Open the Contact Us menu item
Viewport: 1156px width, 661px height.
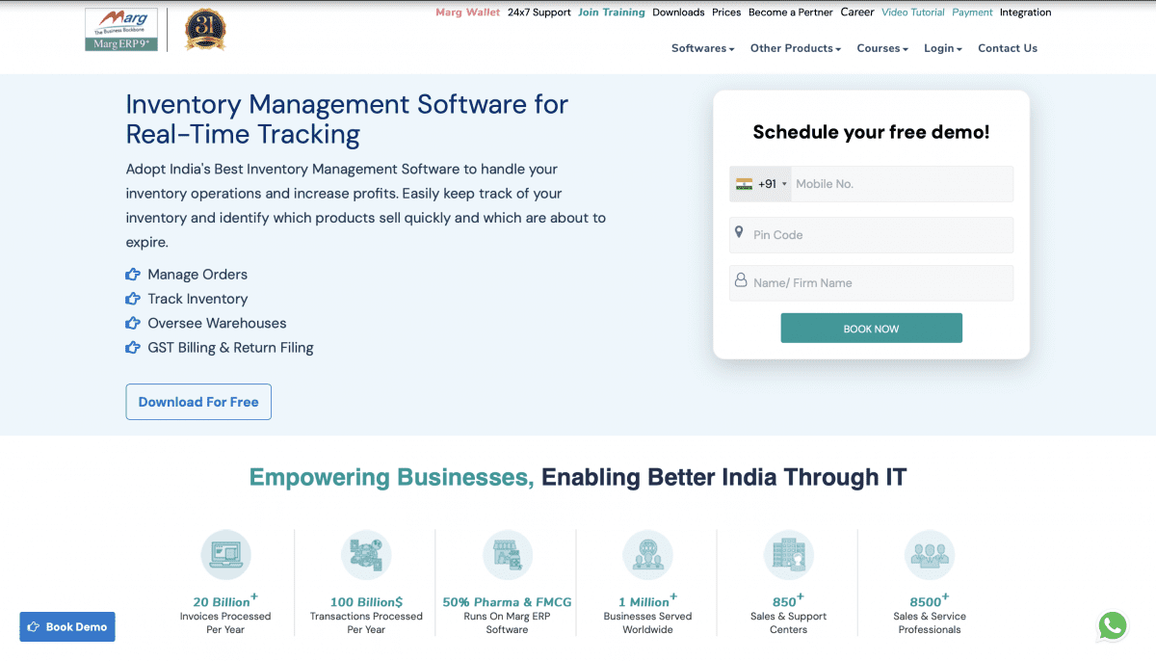click(1007, 47)
